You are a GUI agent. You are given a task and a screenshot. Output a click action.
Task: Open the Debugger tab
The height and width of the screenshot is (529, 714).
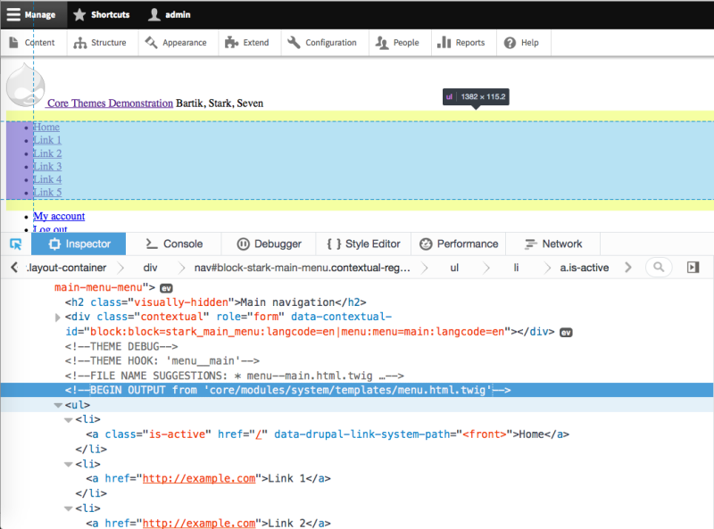pyautogui.click(x=269, y=244)
